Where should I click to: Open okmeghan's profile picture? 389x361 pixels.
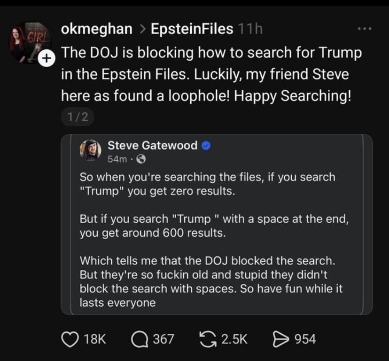click(x=29, y=41)
